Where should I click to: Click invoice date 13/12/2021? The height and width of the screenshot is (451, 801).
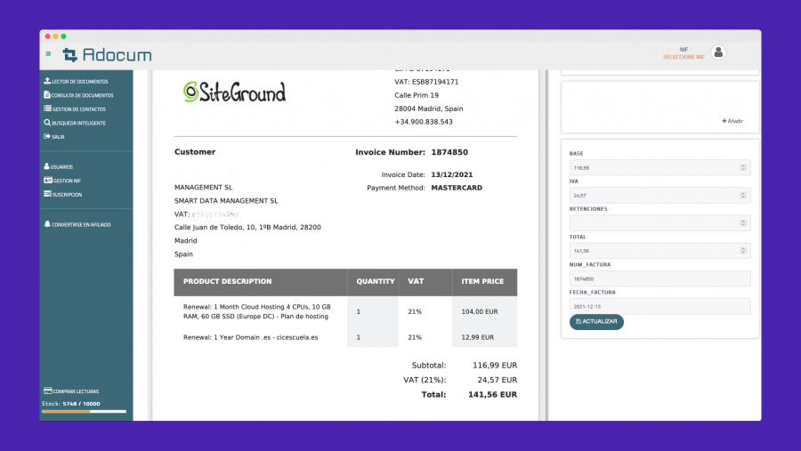point(451,174)
